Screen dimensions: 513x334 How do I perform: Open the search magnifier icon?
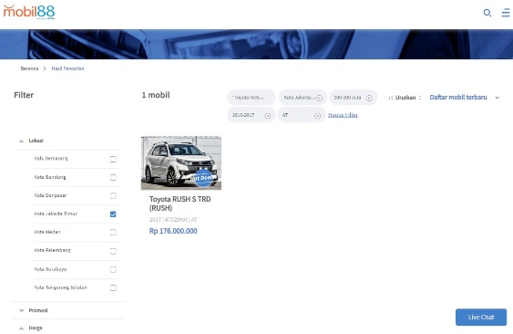487,13
